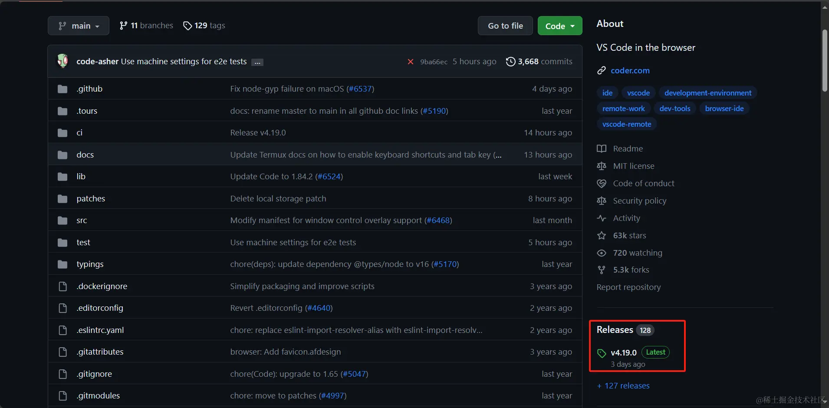Click the patches folder icon
This screenshot has width=829, height=408.
(x=63, y=199)
